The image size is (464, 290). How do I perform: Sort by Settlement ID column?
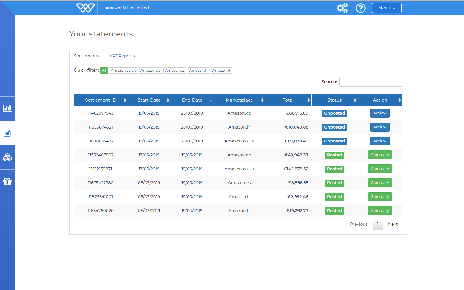point(101,100)
